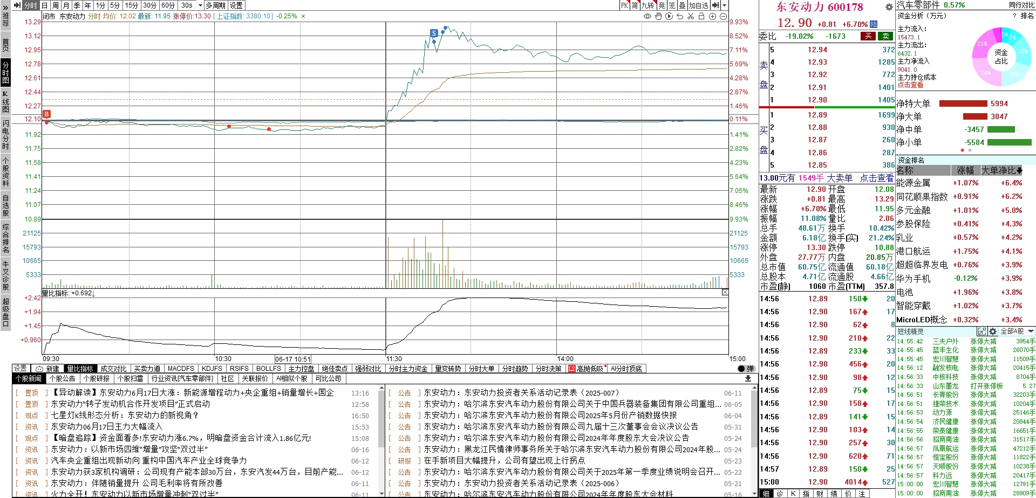The image size is (1036, 498).
Task: Click the 九转 indicator button
Action: (648, 5)
